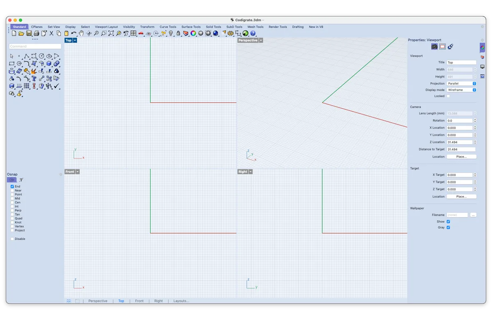
Task: Uncheck the End osnap checkbox
Action: (12, 187)
